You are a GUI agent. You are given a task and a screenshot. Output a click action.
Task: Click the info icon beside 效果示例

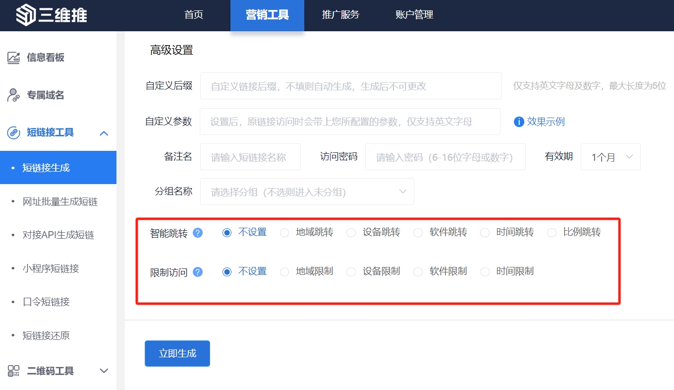[x=519, y=122]
